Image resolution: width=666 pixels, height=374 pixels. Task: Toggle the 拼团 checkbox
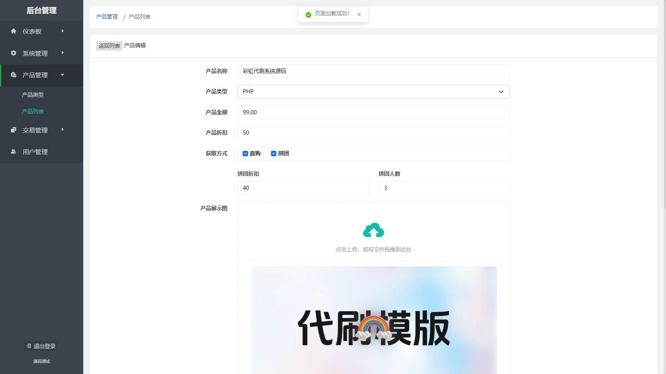click(273, 153)
